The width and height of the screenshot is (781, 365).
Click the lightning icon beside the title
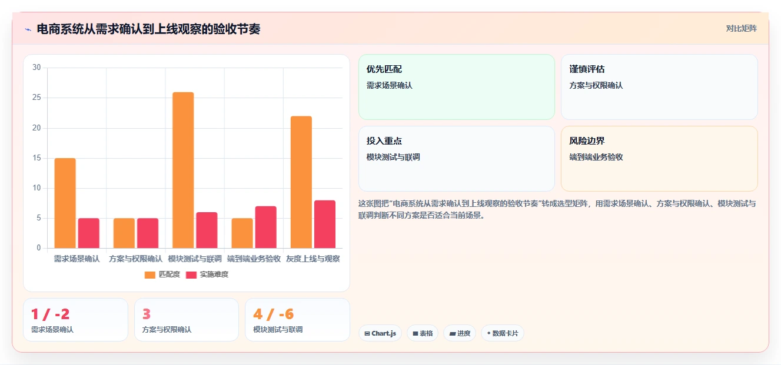[x=28, y=29]
